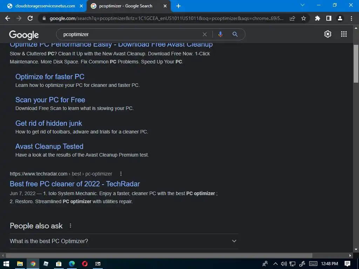Clear the search box with X
359x269 pixels.
[x=205, y=34]
